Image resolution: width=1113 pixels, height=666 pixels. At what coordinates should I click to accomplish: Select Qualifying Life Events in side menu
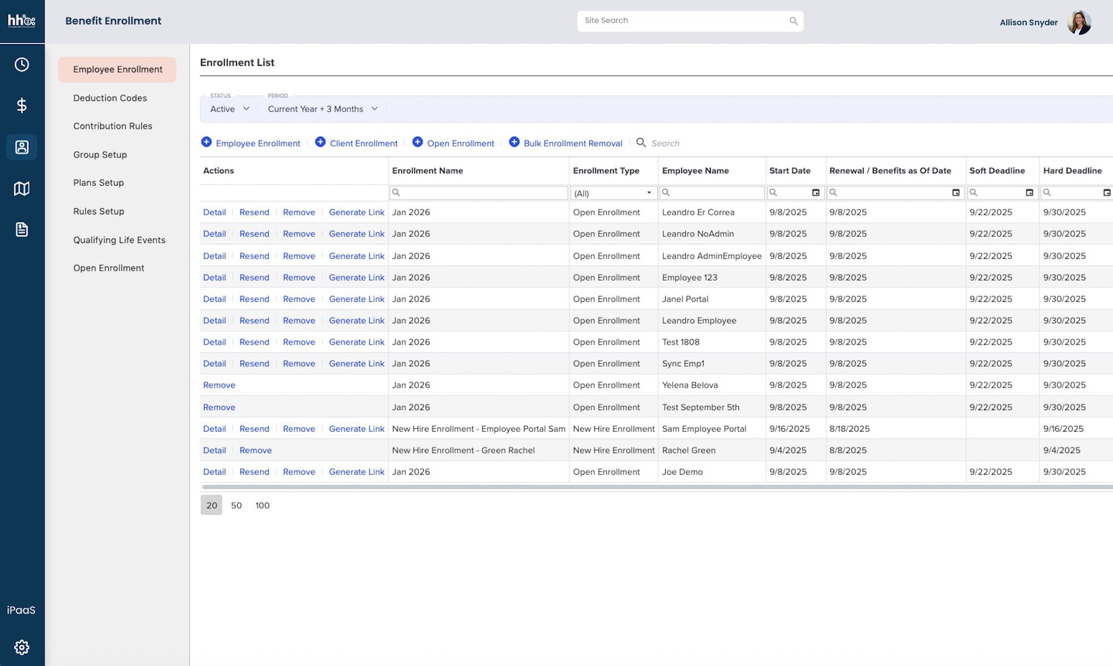pos(119,240)
